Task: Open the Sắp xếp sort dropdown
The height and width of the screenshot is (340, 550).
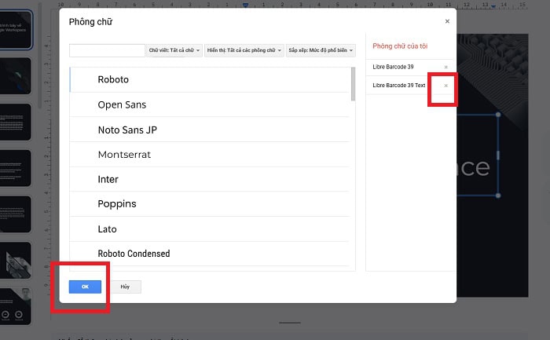Action: (321, 50)
